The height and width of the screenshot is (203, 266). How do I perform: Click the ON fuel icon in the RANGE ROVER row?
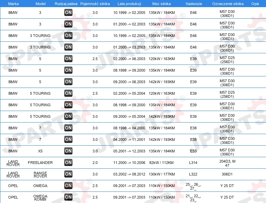[x=68, y=174]
